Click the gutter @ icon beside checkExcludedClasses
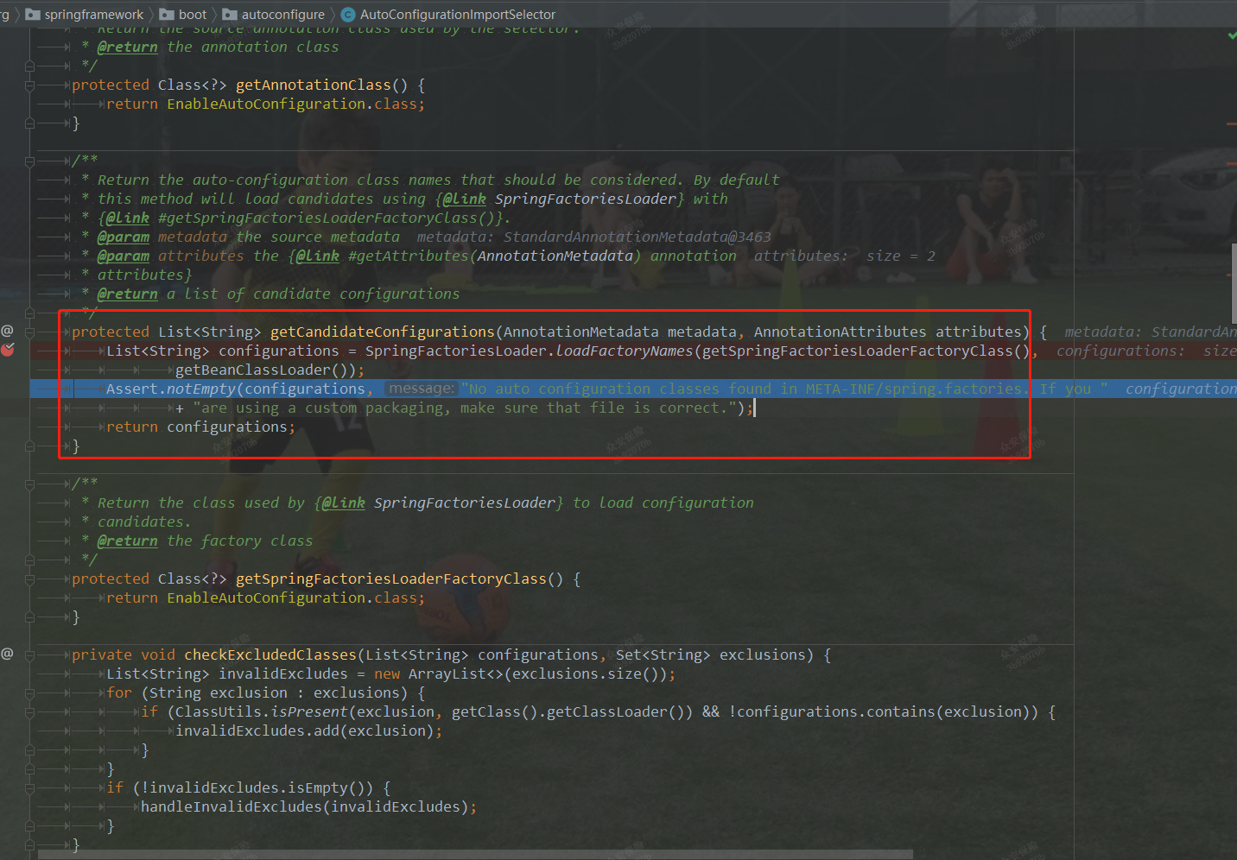 coord(7,654)
